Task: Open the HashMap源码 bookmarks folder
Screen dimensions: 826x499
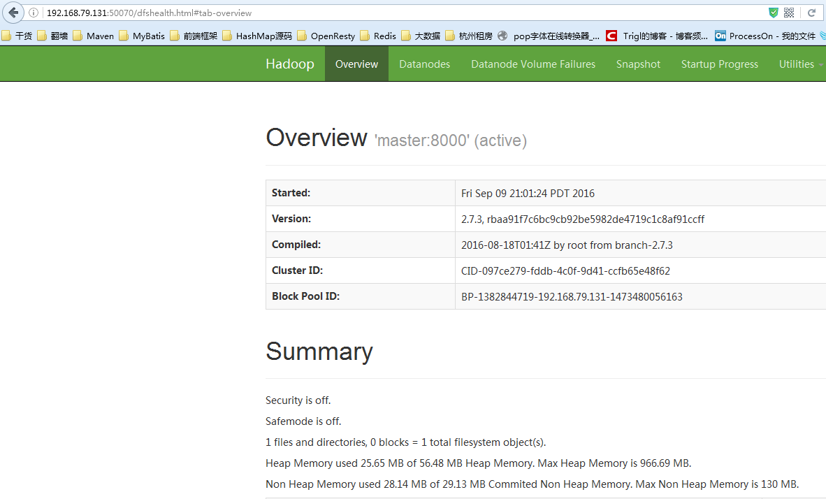Action: (256, 36)
